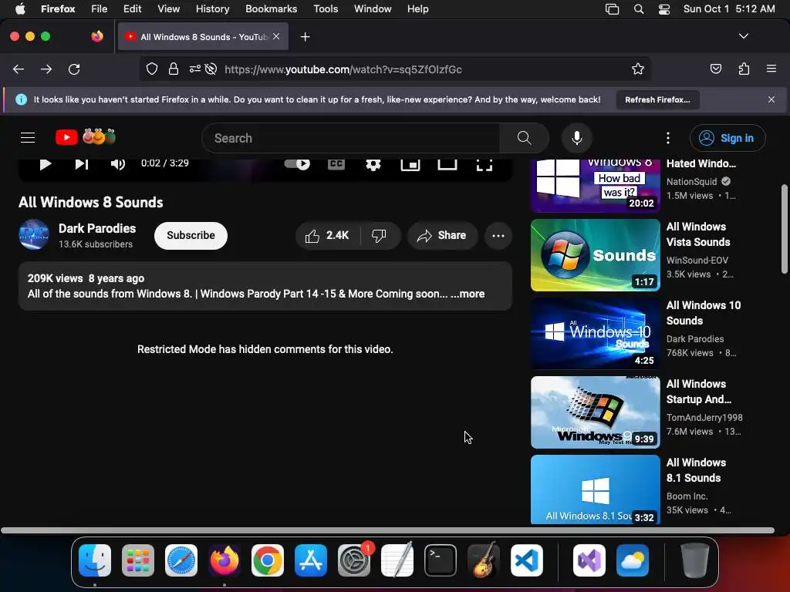Open All Windows 10 Sounds thumbnail
The image size is (790, 592).
point(596,333)
